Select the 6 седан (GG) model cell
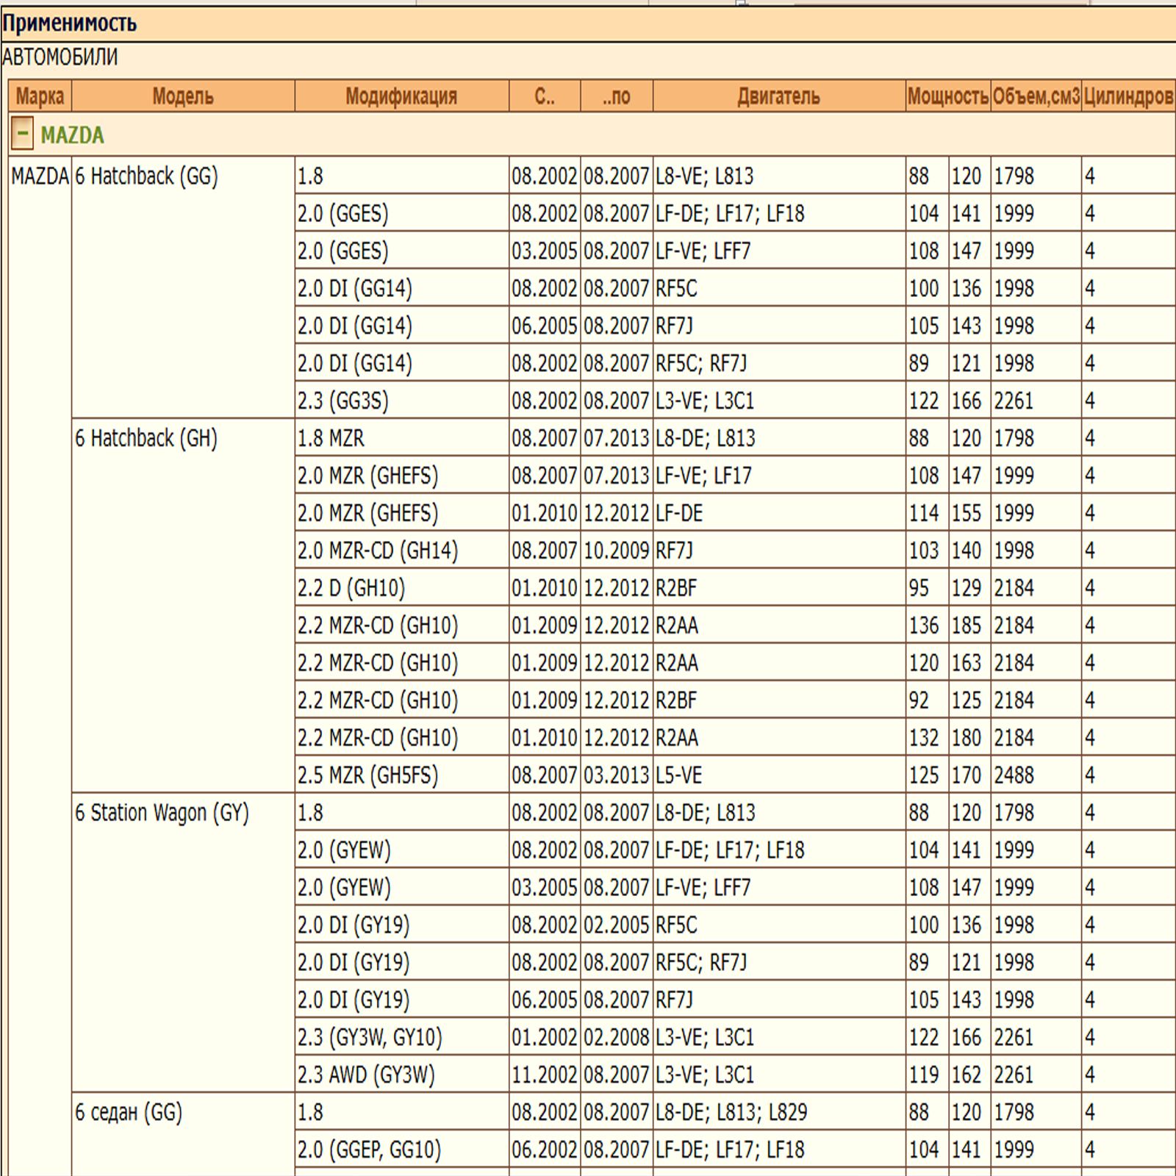The height and width of the screenshot is (1176, 1176). pos(128,1113)
